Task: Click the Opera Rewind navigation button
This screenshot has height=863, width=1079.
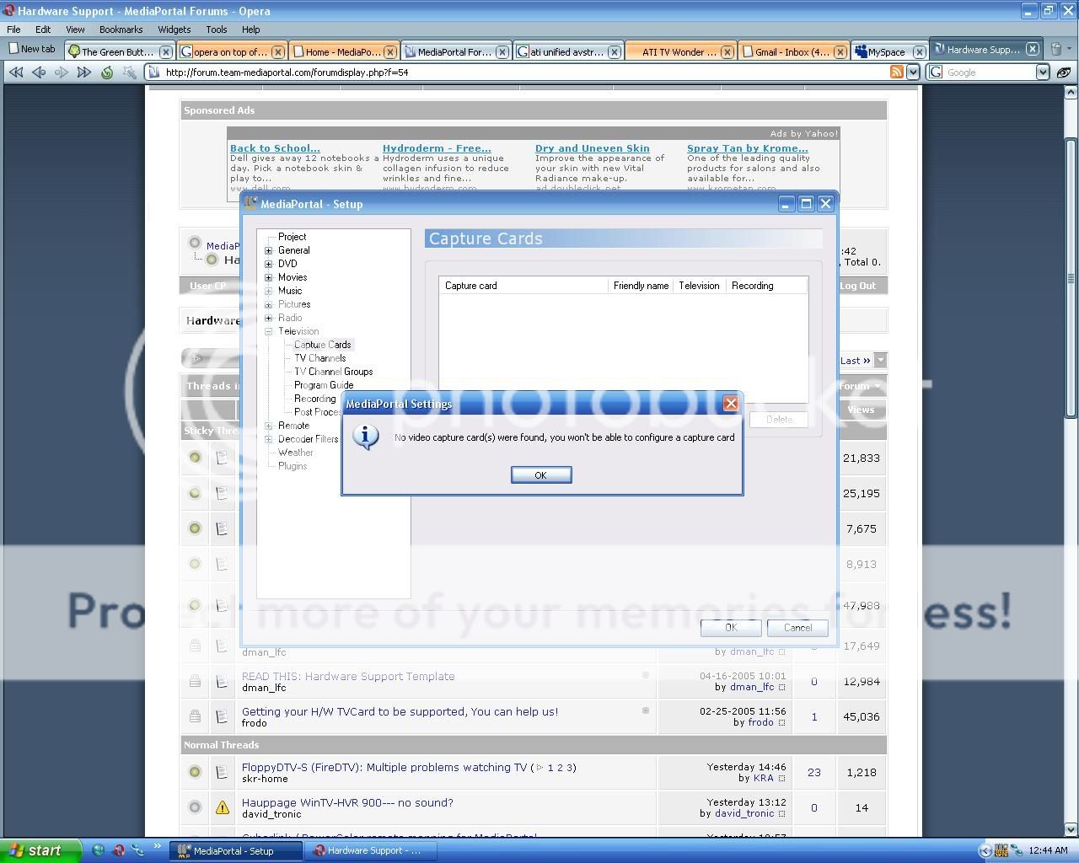Action: [16, 72]
